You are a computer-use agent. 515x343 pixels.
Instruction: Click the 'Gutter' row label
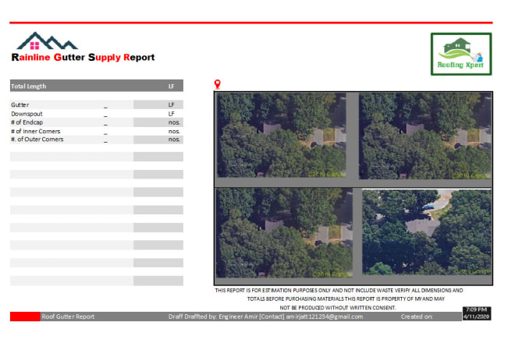[x=20, y=104]
